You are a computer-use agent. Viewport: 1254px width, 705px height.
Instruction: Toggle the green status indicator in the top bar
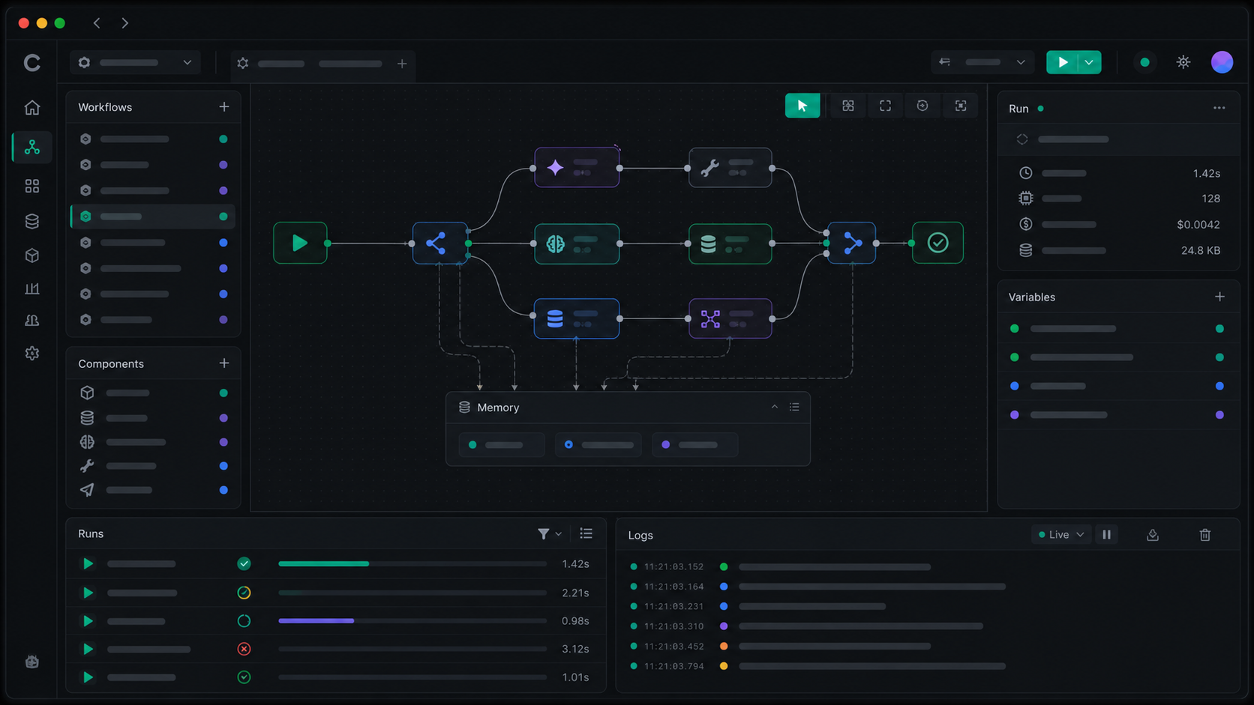pos(1144,62)
